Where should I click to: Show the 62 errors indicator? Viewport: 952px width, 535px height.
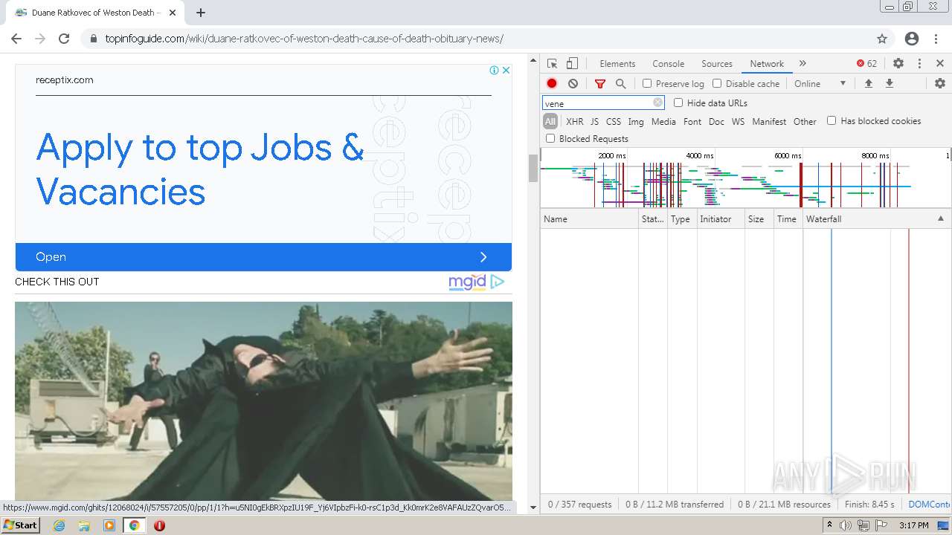pos(867,64)
